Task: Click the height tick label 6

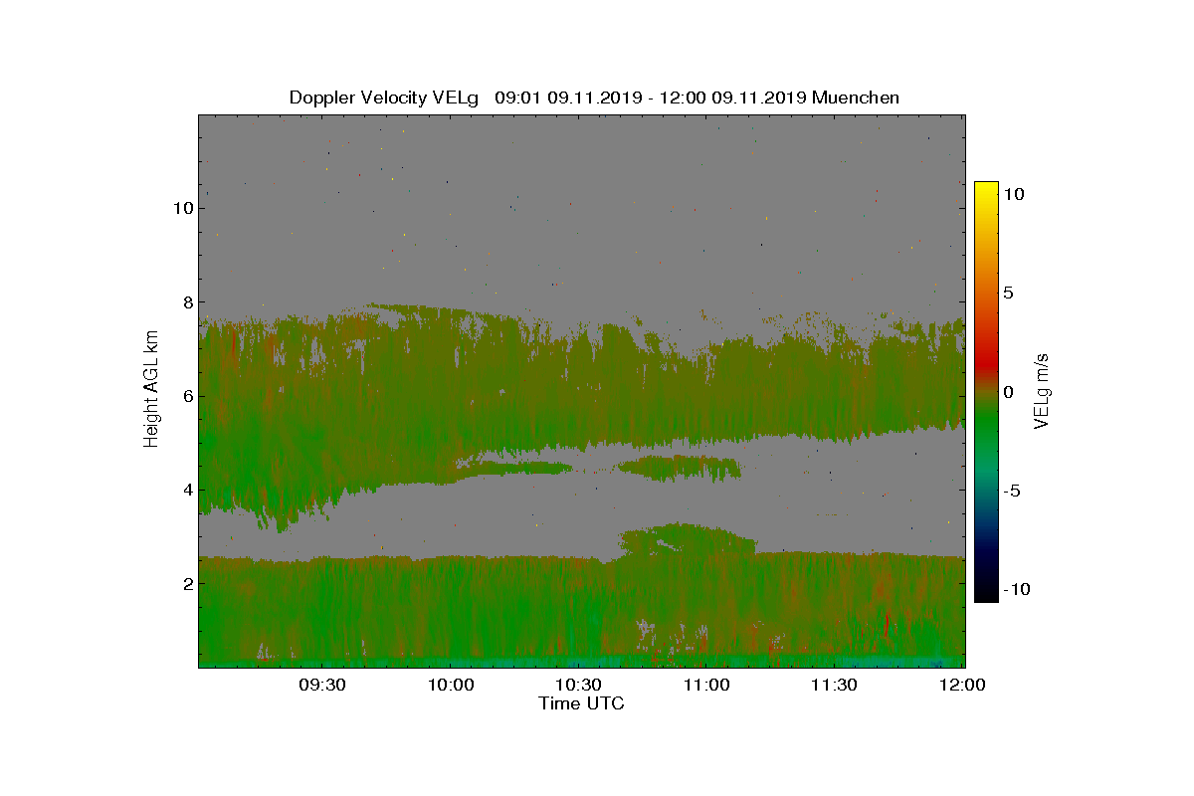Action: (x=186, y=396)
